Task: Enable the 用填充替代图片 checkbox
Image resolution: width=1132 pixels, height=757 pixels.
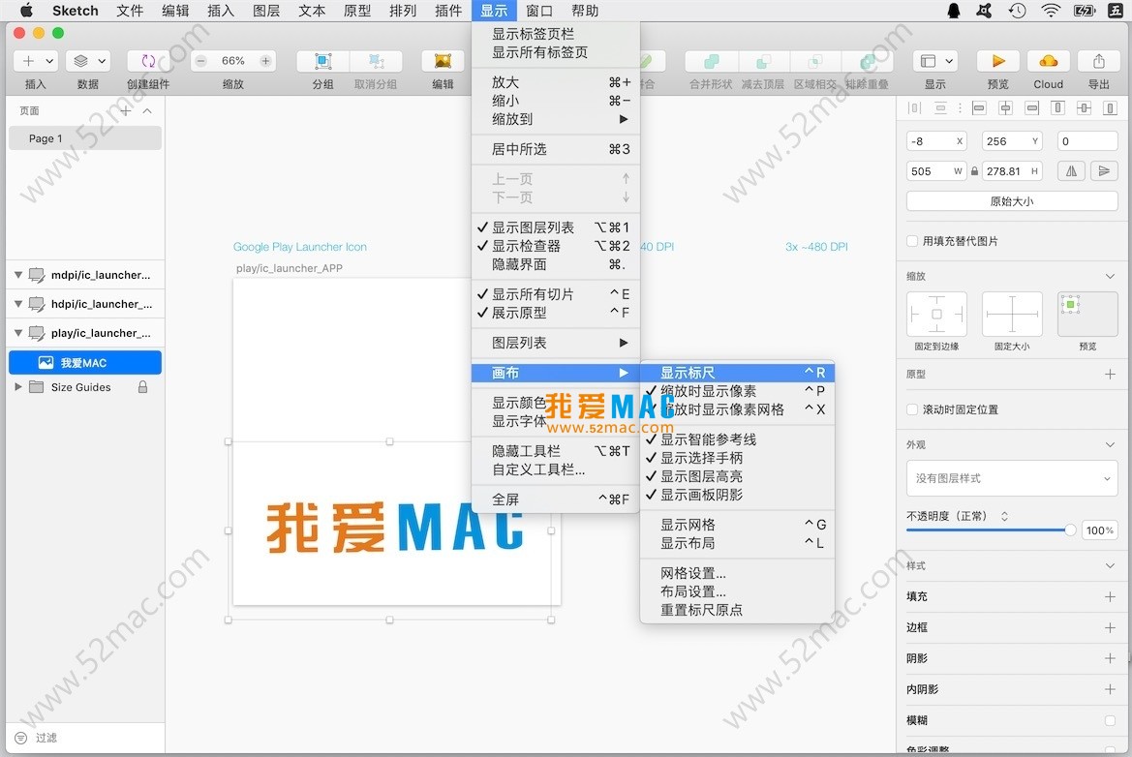Action: [912, 241]
